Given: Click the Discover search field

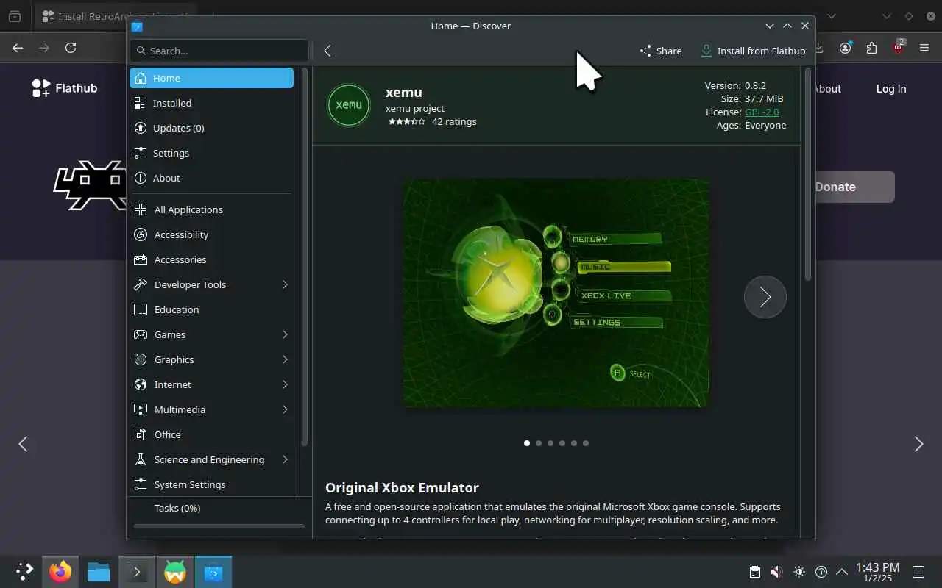Looking at the screenshot, I should 219,51.
